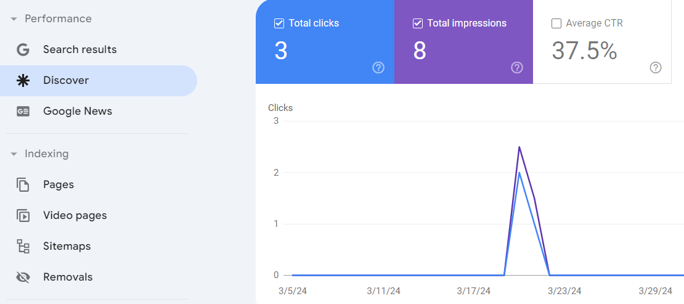This screenshot has height=304, width=684.
Task: Click the Discover asterisk icon
Action: (x=23, y=81)
